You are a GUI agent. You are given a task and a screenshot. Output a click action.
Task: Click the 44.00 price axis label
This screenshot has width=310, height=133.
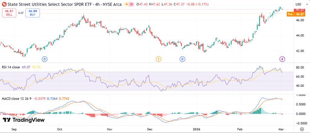[300, 36]
